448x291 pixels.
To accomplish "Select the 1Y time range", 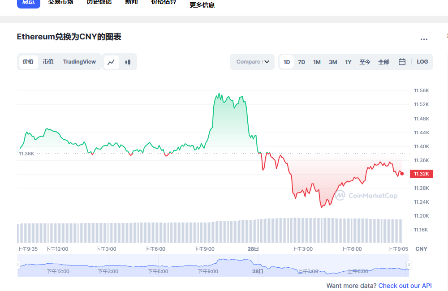I will (348, 62).
